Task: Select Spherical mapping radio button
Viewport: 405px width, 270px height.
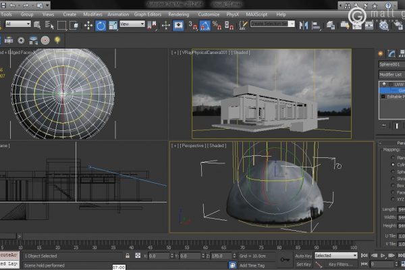Action: [393, 171]
